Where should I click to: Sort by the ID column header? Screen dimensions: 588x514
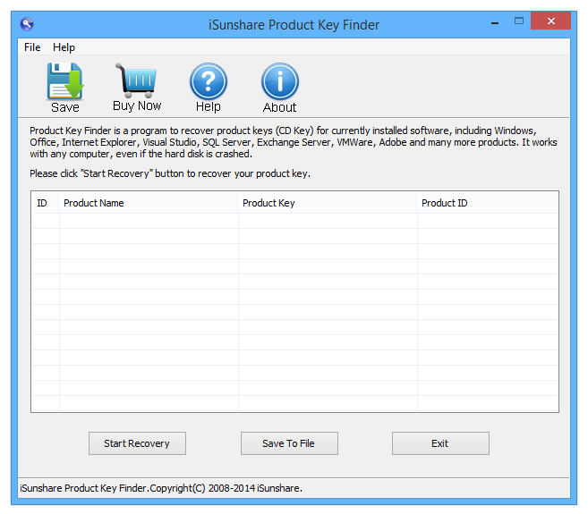point(45,203)
